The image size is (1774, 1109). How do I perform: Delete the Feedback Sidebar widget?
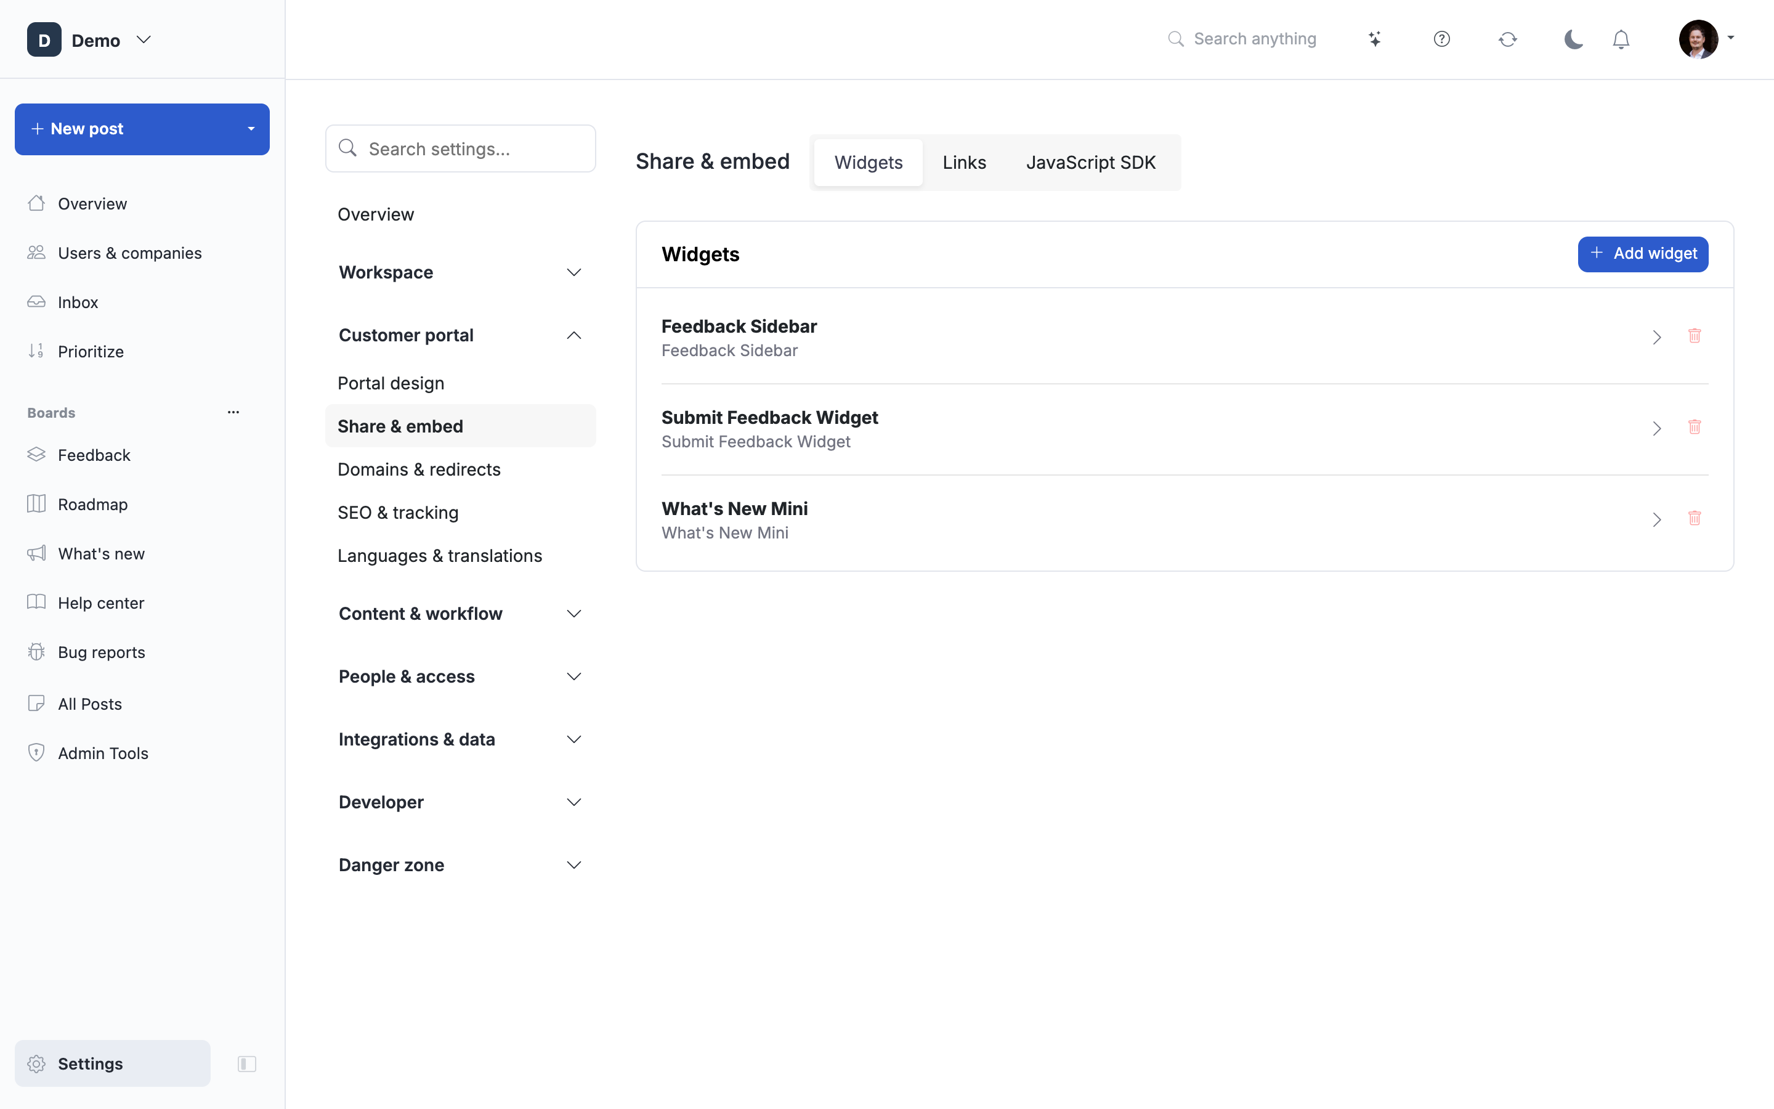[1694, 336]
